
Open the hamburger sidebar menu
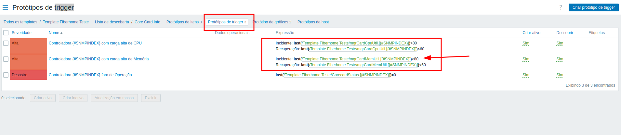point(5,7)
